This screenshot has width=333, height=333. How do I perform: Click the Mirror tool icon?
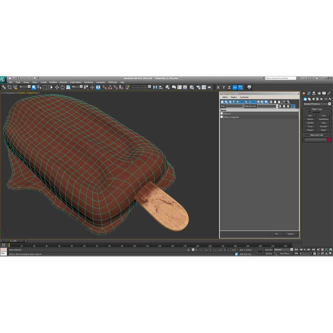155,87
